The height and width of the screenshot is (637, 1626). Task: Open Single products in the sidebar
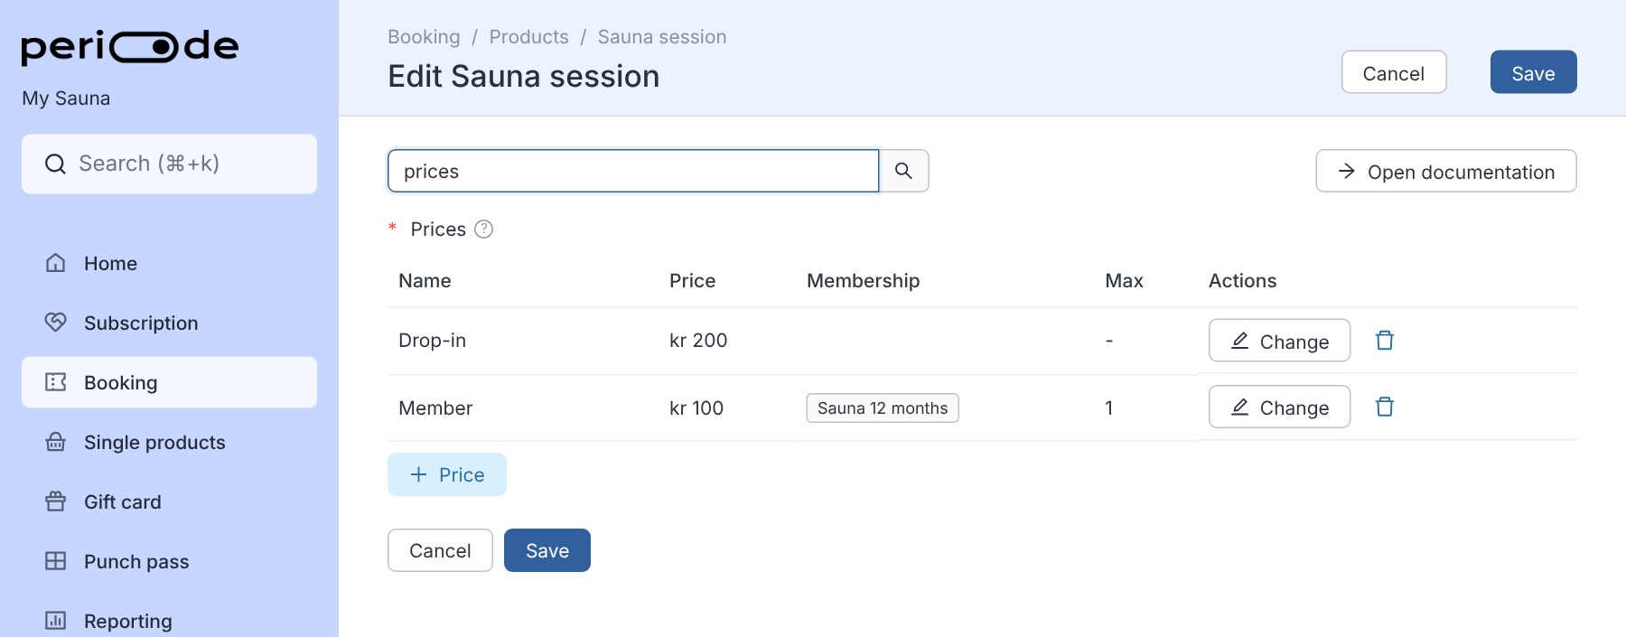[x=169, y=442]
